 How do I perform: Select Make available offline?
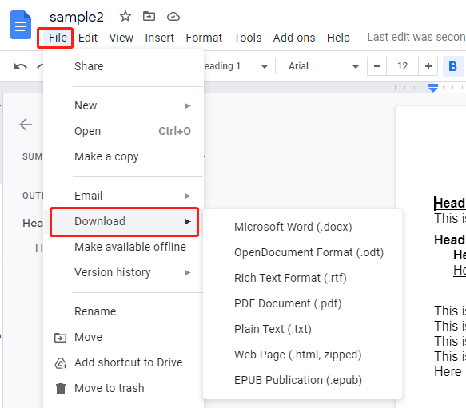(x=123, y=247)
